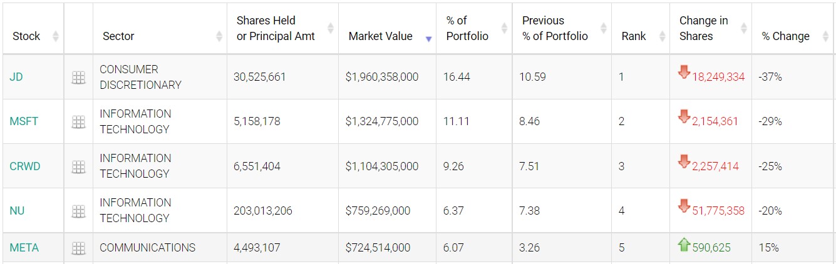Viewport: 836px width, 264px height.
Task: Sort by Market Value column
Action: (380, 36)
